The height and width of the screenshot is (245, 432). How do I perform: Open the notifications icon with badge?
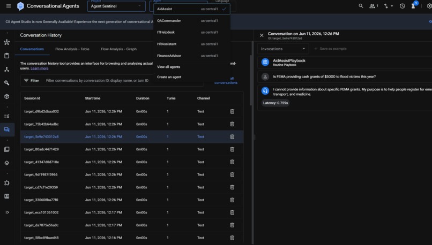tap(414, 5)
